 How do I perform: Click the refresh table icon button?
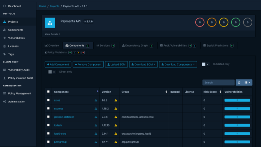point(239,82)
